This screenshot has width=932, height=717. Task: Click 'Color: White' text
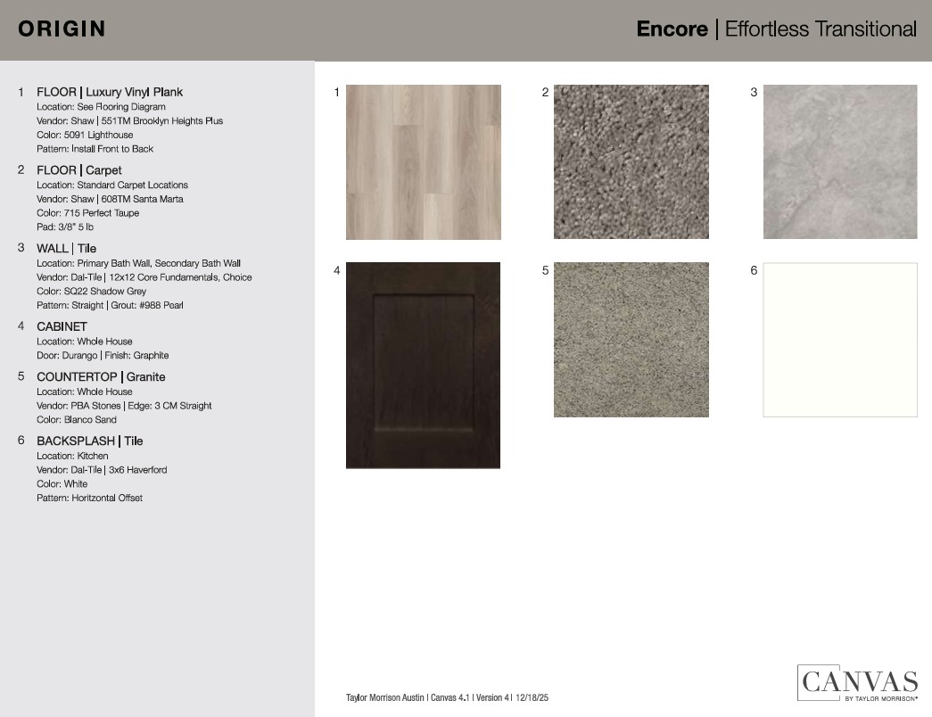point(62,484)
